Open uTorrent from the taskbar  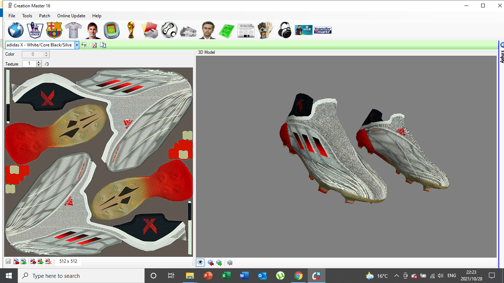click(x=280, y=276)
